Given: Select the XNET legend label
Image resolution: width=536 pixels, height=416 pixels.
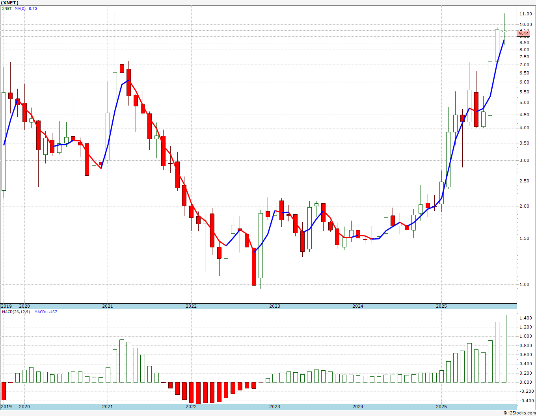Looking at the screenshot, I should (7, 8).
